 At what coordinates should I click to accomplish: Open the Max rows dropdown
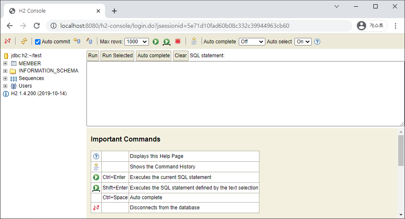point(137,42)
